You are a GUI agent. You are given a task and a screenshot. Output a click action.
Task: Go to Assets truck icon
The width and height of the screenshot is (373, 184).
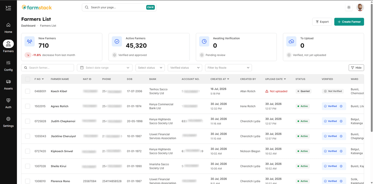point(8,82)
